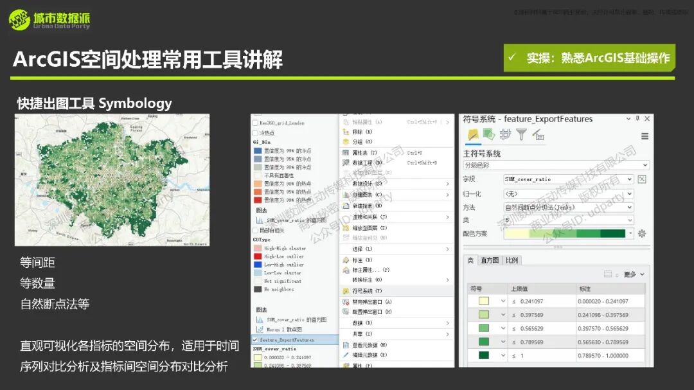The width and height of the screenshot is (694, 390).
Task: Open symbol dropdown arrow for ≤ 0.789569 row
Action: (503, 342)
